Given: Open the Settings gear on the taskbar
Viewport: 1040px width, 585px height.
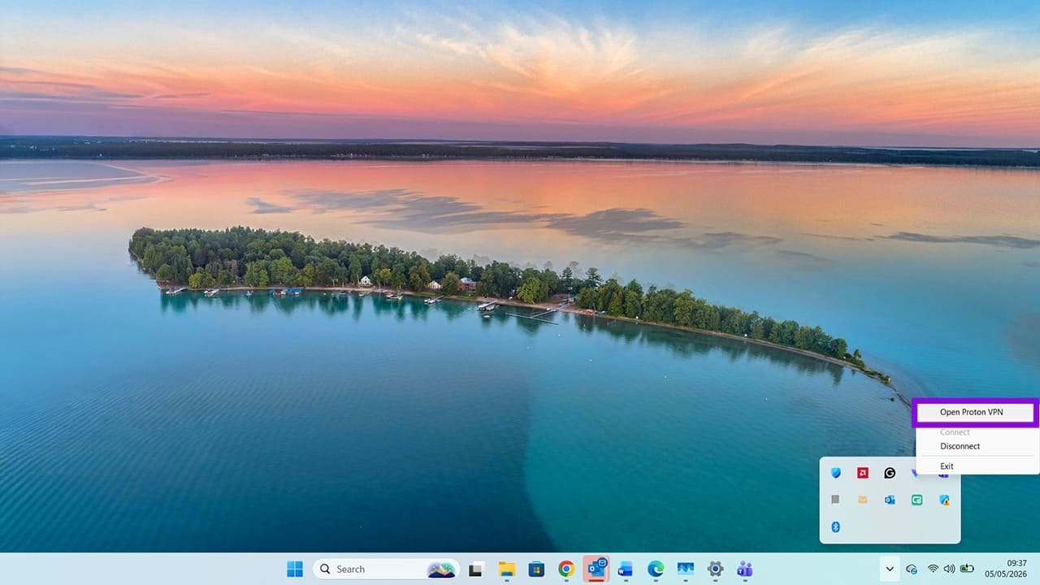Looking at the screenshot, I should 715,569.
